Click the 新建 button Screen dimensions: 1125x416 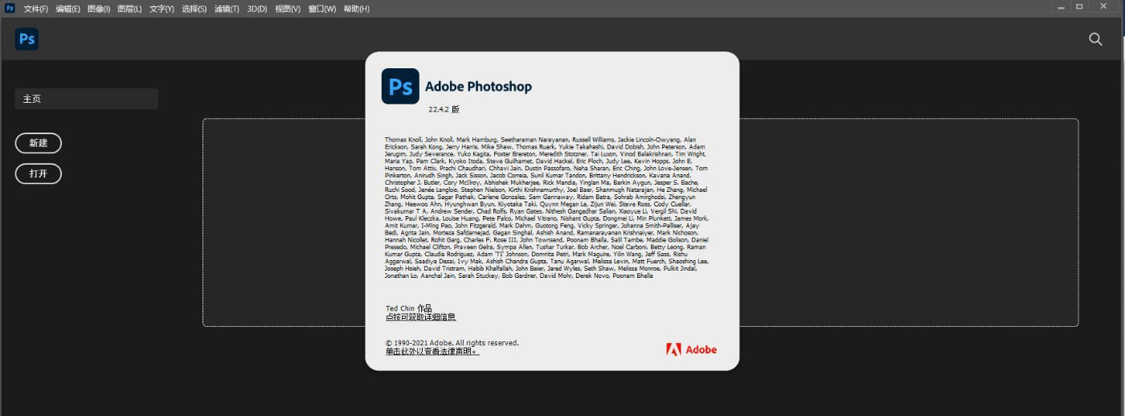[39, 143]
